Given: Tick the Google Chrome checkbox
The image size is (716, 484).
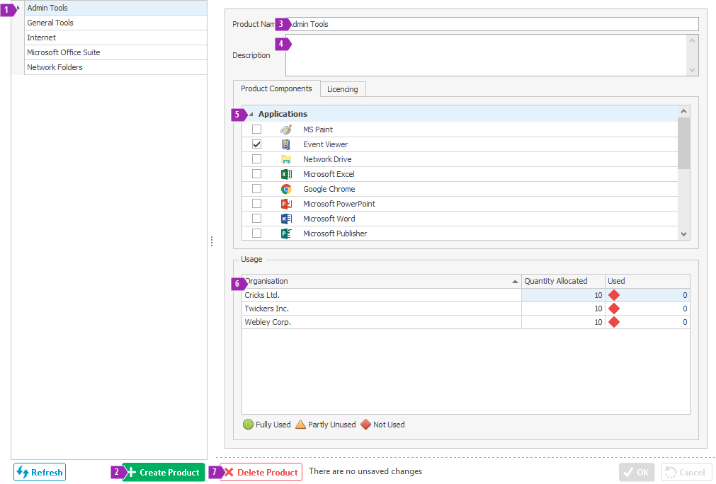Looking at the screenshot, I should coord(256,189).
